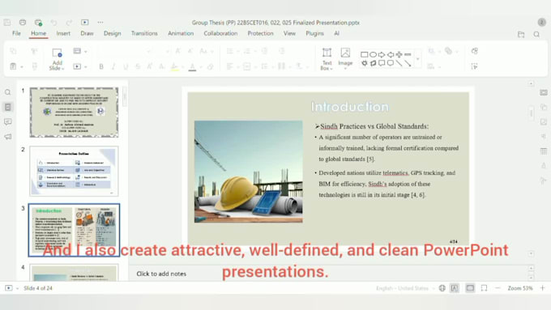Switch to the Insert tab
This screenshot has width=551, height=310.
63,33
